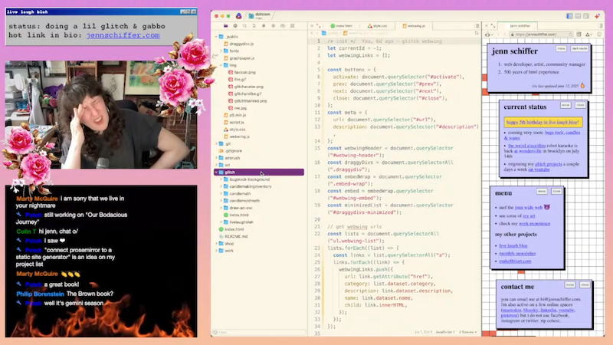Toggle the right sidebar layout button
This screenshot has width=613, height=345.
point(586,16)
